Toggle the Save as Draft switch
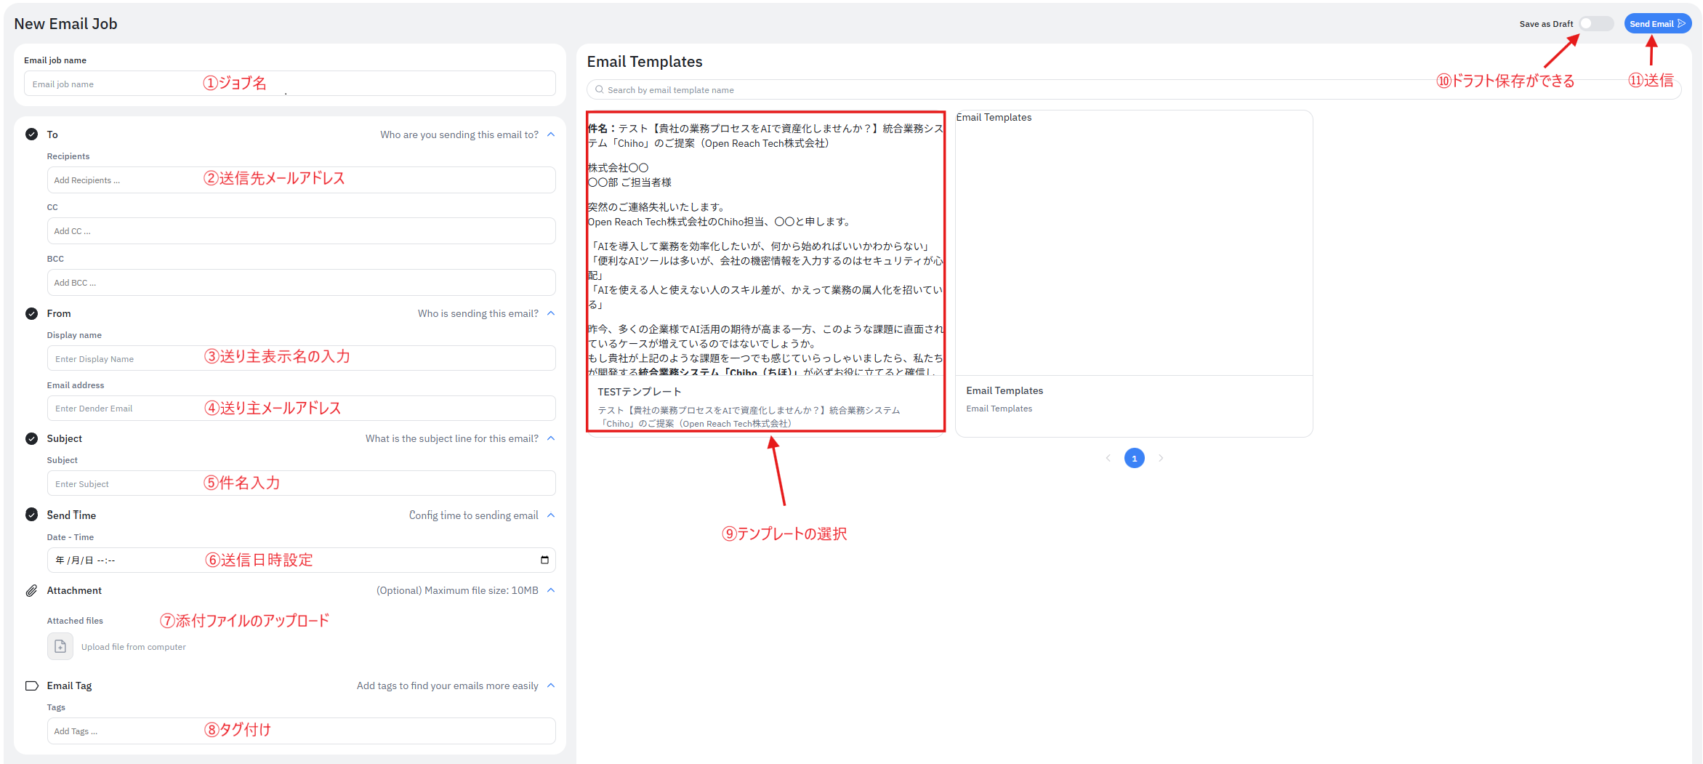 point(1595,24)
